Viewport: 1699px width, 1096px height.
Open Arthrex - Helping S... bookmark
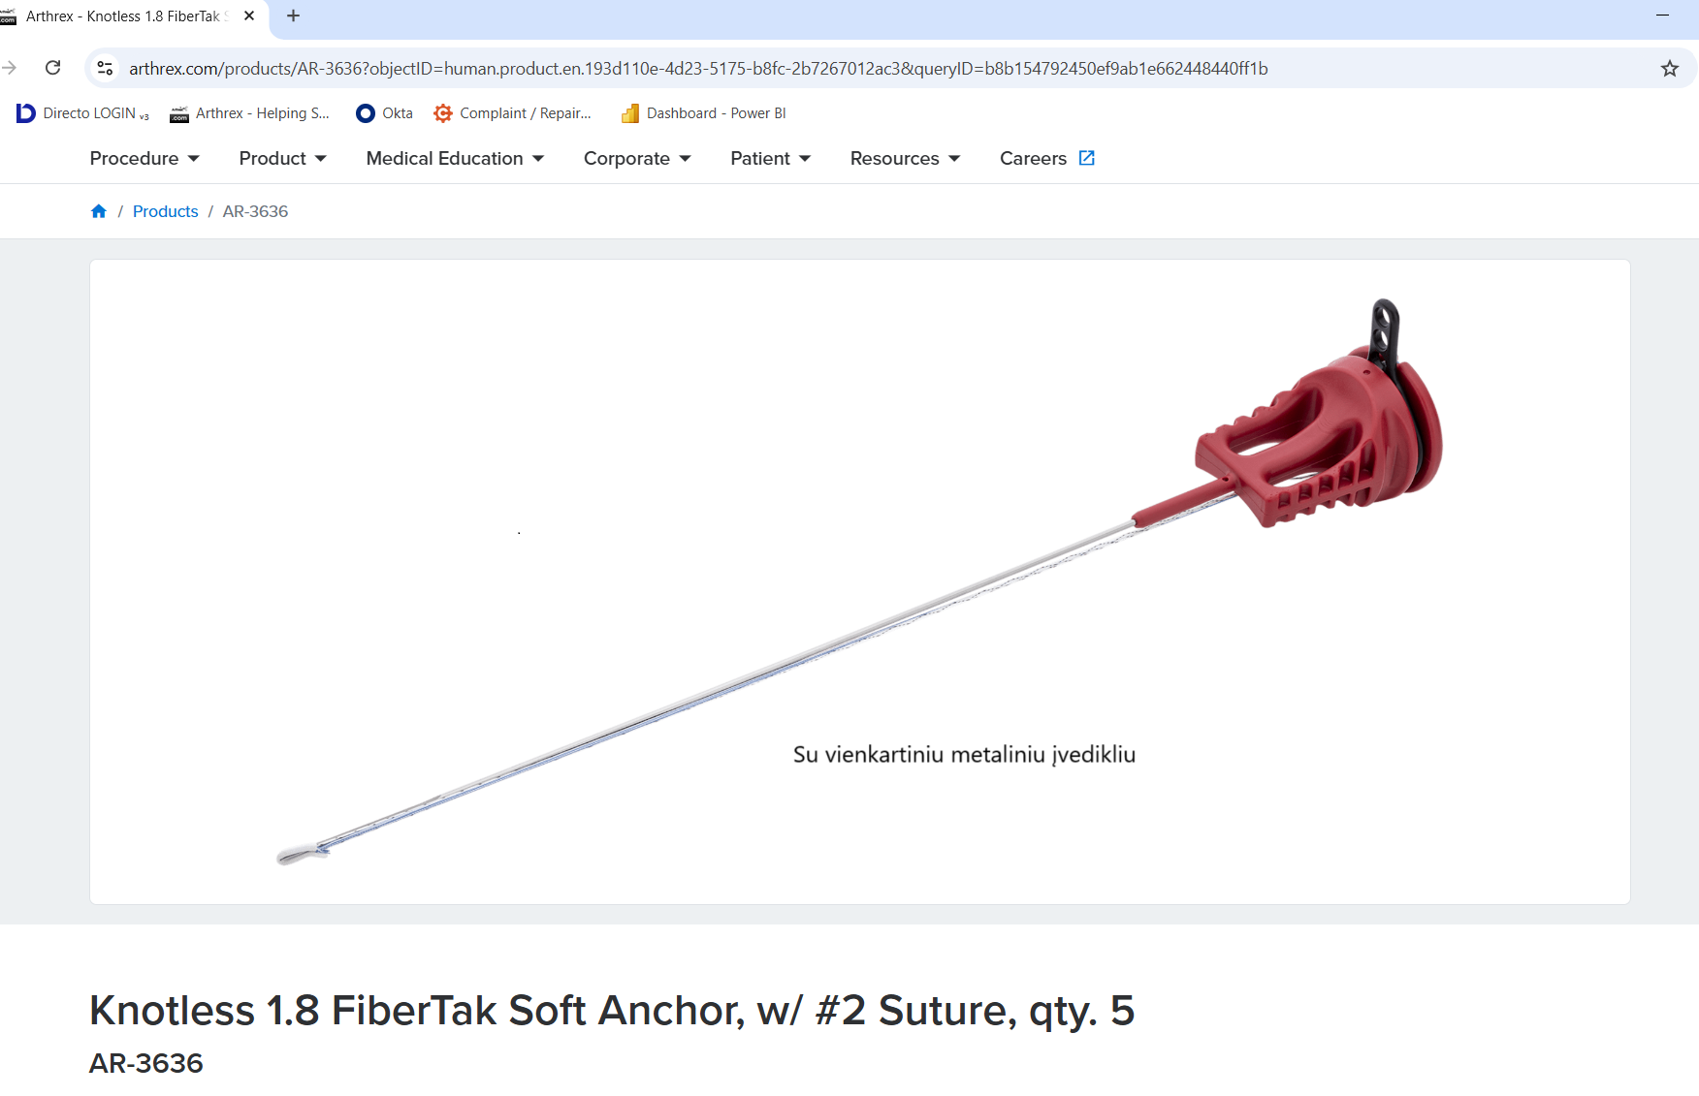(250, 113)
